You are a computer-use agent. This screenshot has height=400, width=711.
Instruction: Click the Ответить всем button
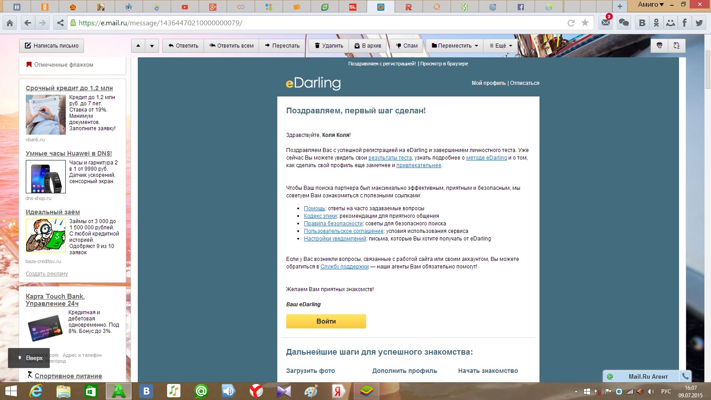click(x=232, y=45)
